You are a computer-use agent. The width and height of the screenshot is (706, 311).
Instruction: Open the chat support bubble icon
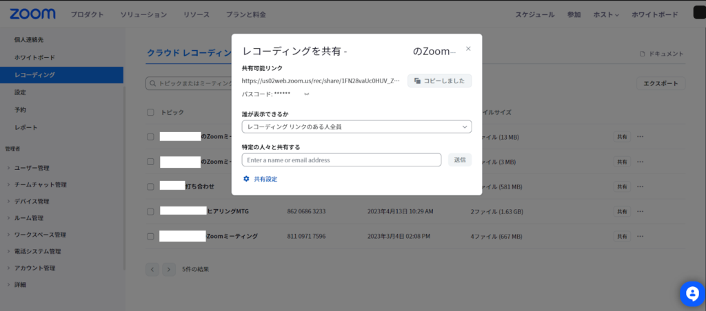[692, 294]
